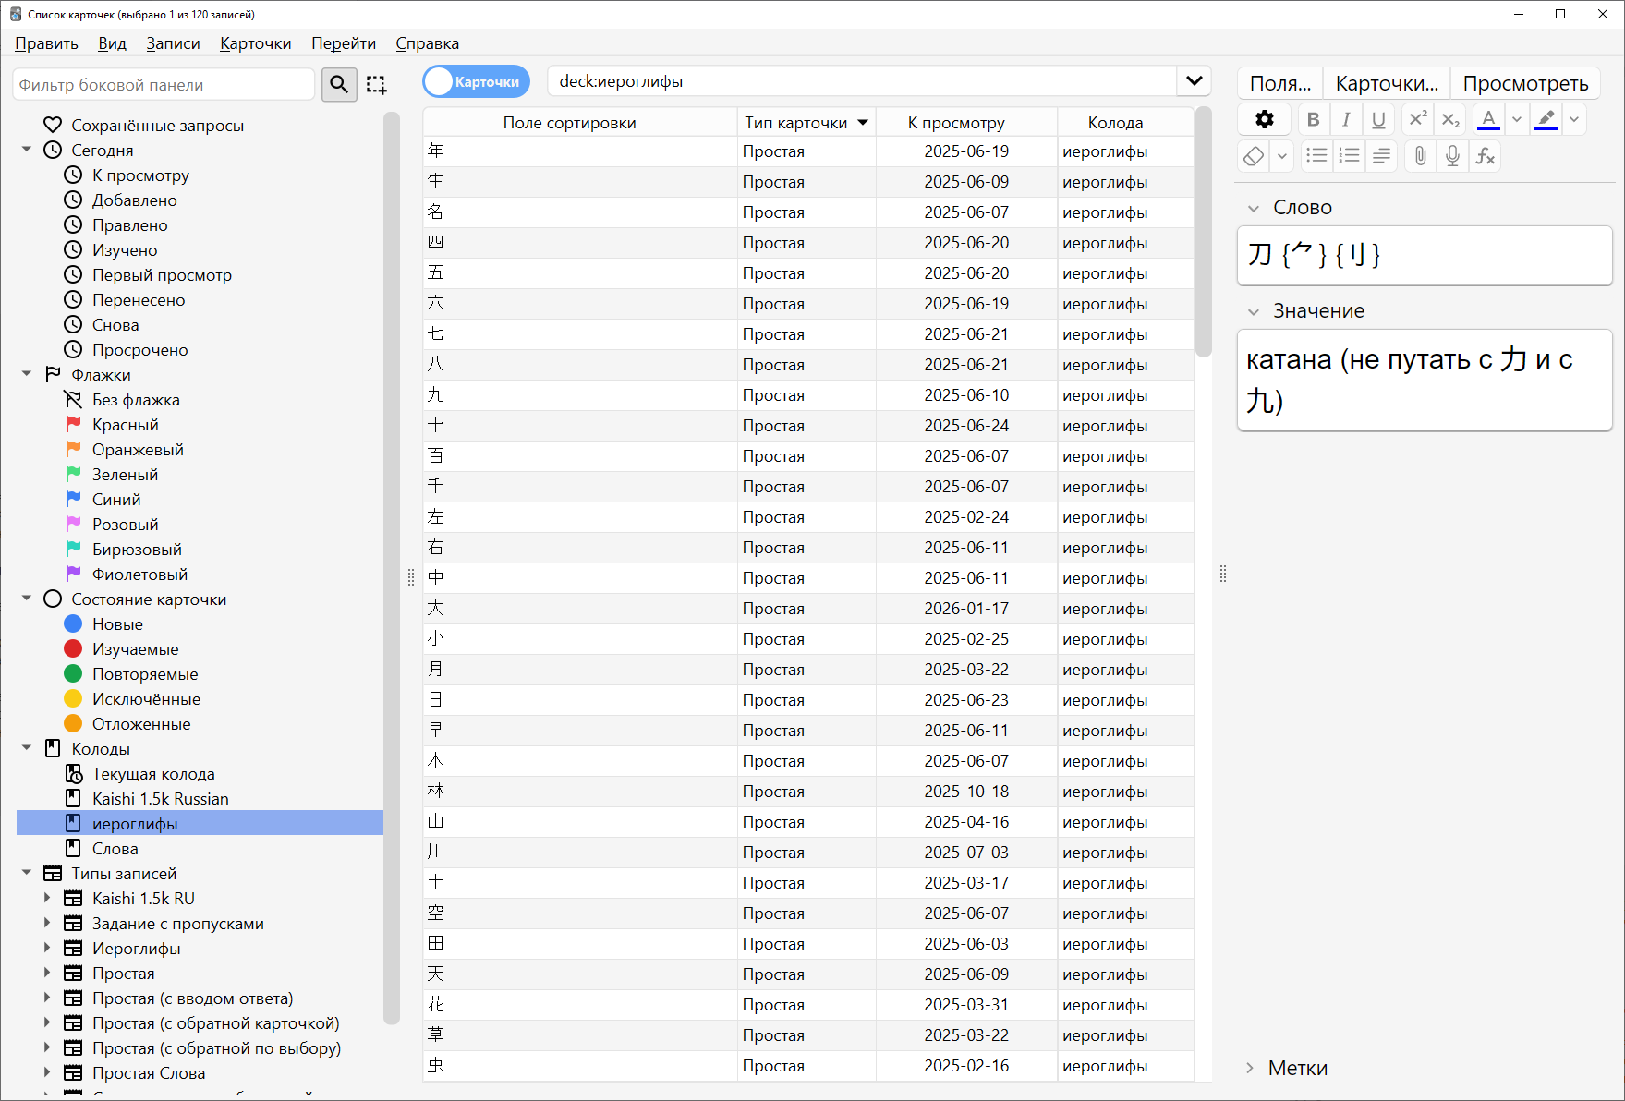Record audio with the microphone icon
Image resolution: width=1625 pixels, height=1101 pixels.
[1452, 156]
